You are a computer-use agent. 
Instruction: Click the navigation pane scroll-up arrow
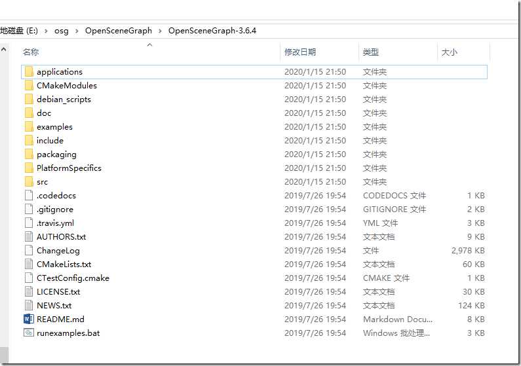4,50
